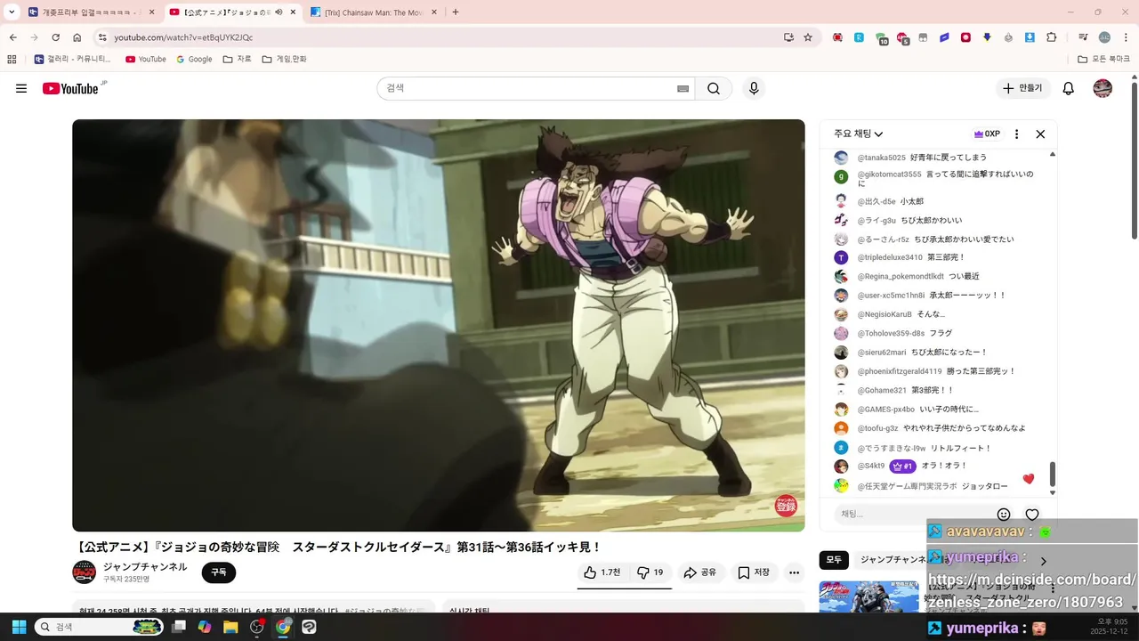The height and width of the screenshot is (641, 1139).
Task: Click the red 登録 watermark on video
Action: point(786,506)
